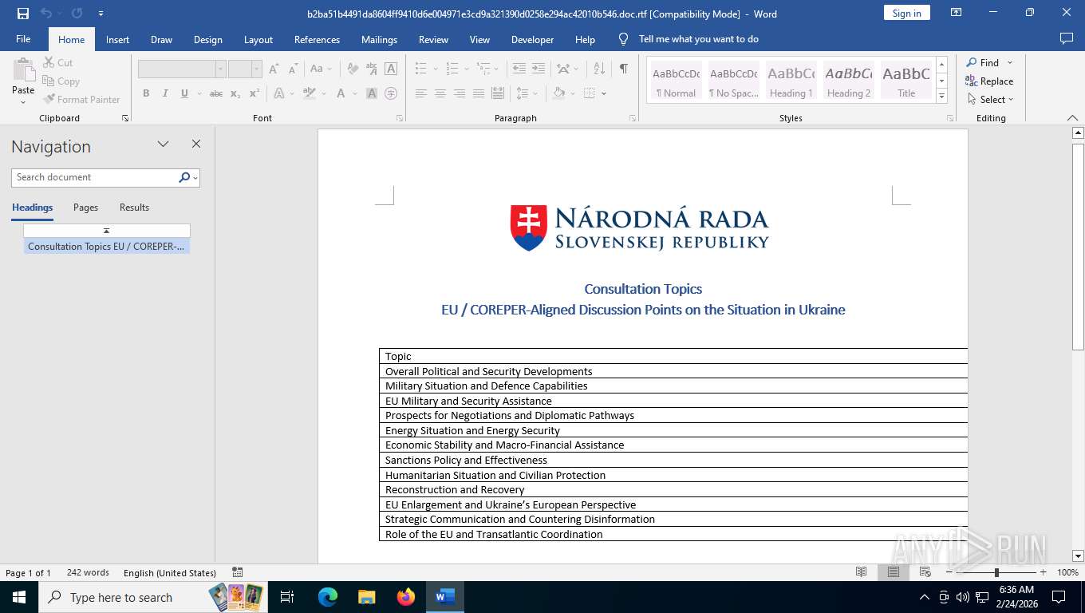Click the Font Color icon
This screenshot has width=1085, height=613.
[341, 93]
